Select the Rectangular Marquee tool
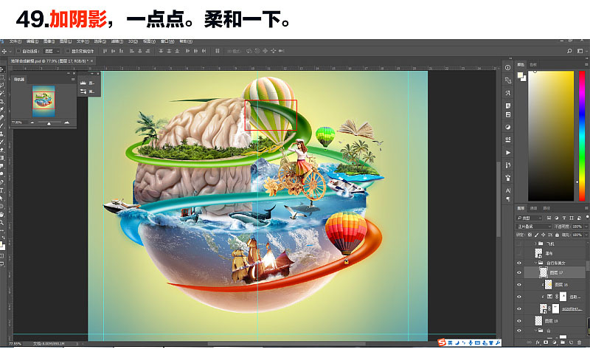The image size is (590, 352). [2, 77]
